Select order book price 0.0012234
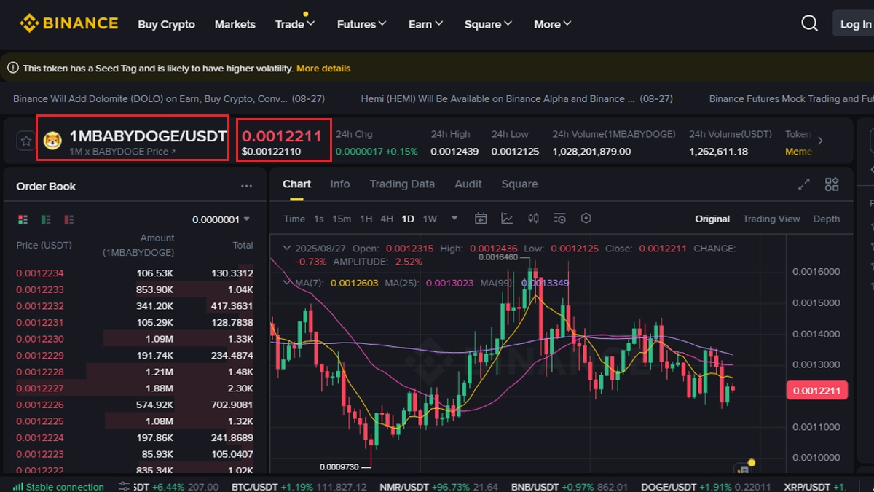The width and height of the screenshot is (874, 492). pyautogui.click(x=40, y=273)
